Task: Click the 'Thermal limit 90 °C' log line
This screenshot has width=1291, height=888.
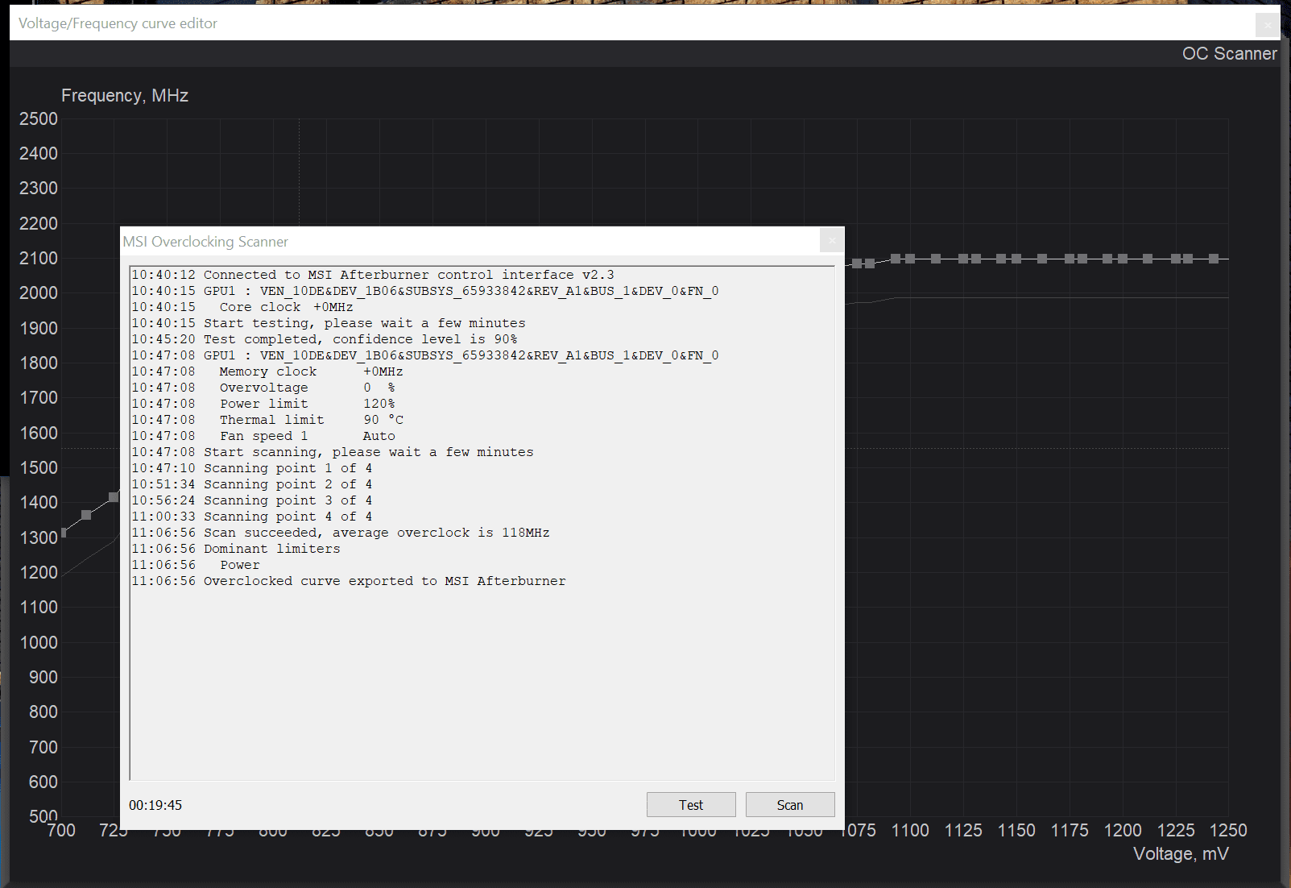Action: [267, 420]
